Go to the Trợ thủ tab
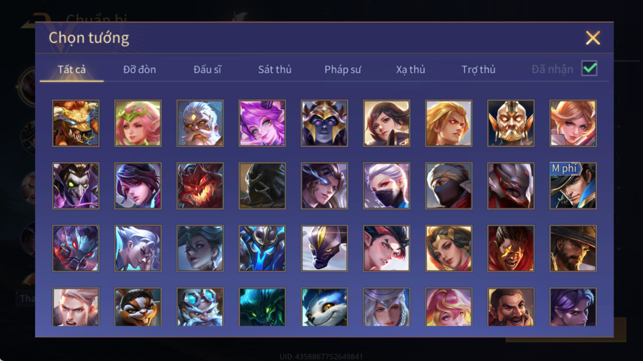 478,69
